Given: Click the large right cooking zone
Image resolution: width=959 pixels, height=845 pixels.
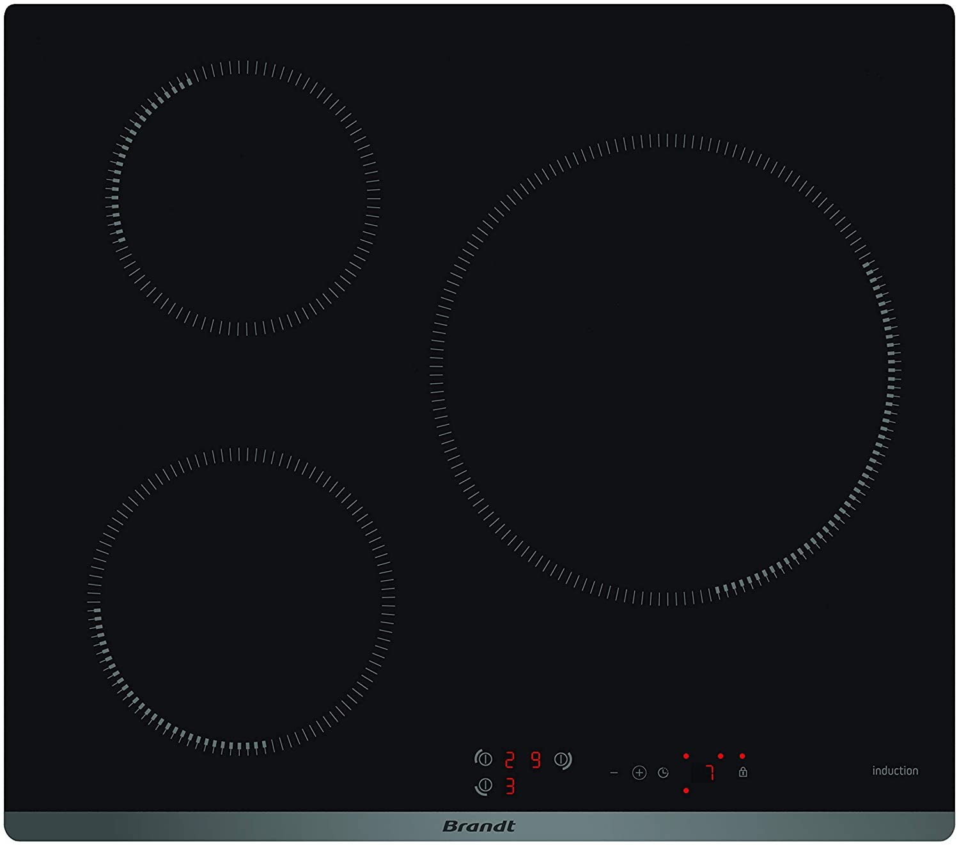Looking at the screenshot, I should click(665, 370).
